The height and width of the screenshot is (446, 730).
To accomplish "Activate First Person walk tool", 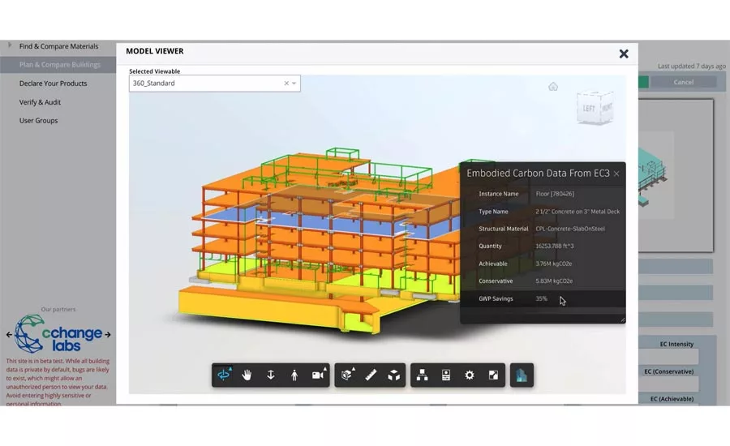I will pyautogui.click(x=294, y=375).
